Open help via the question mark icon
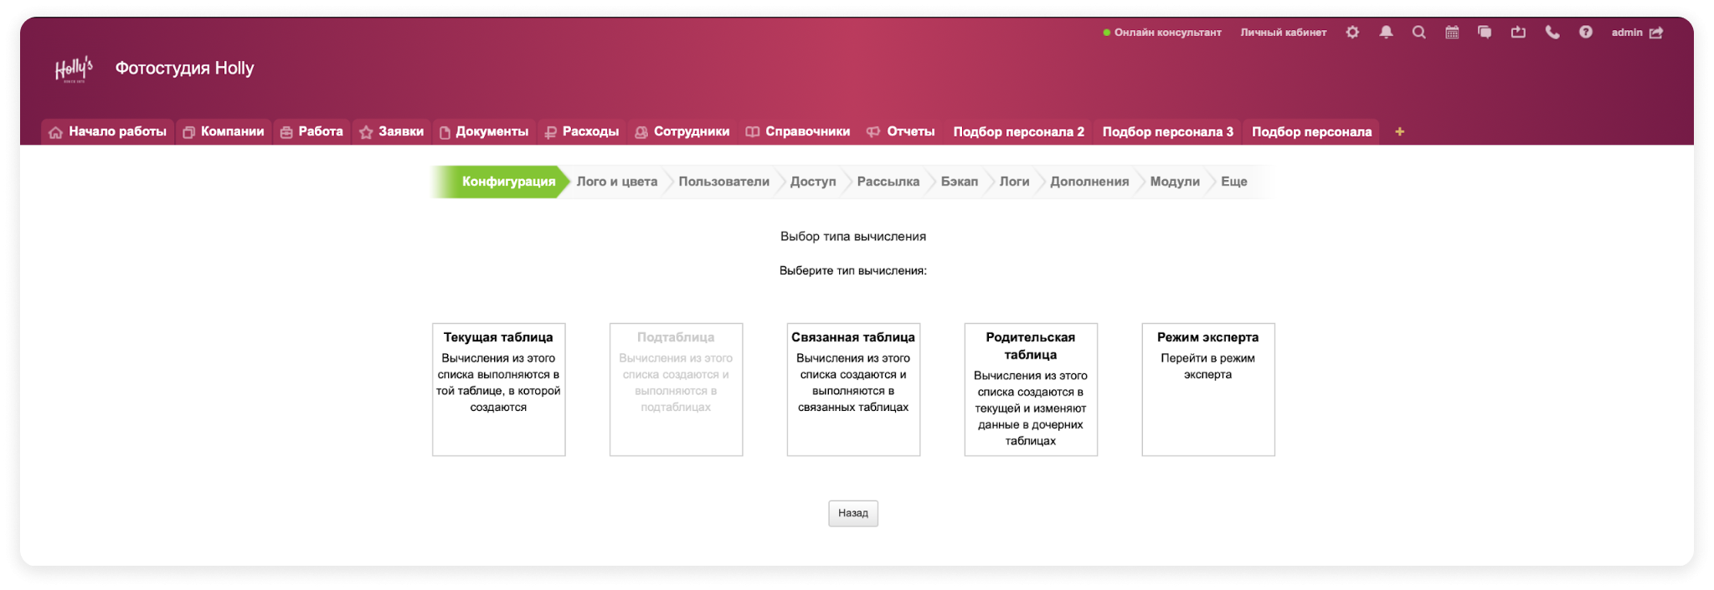Image resolution: width=1714 pixels, height=590 pixels. tap(1585, 33)
